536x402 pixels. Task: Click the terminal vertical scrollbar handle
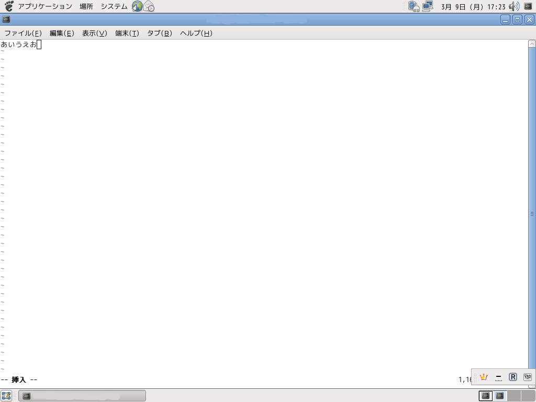[x=532, y=214]
